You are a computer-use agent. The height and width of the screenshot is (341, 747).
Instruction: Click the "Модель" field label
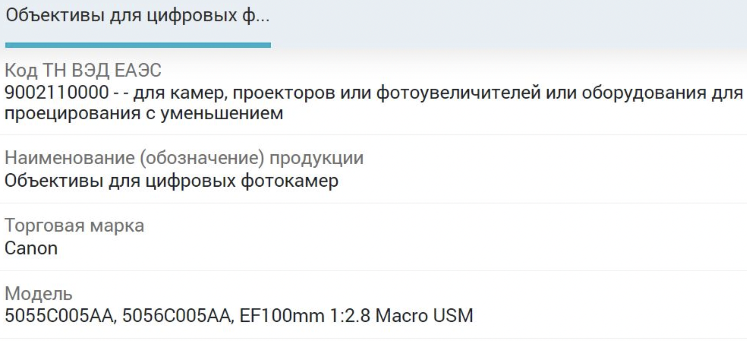pyautogui.click(x=39, y=293)
